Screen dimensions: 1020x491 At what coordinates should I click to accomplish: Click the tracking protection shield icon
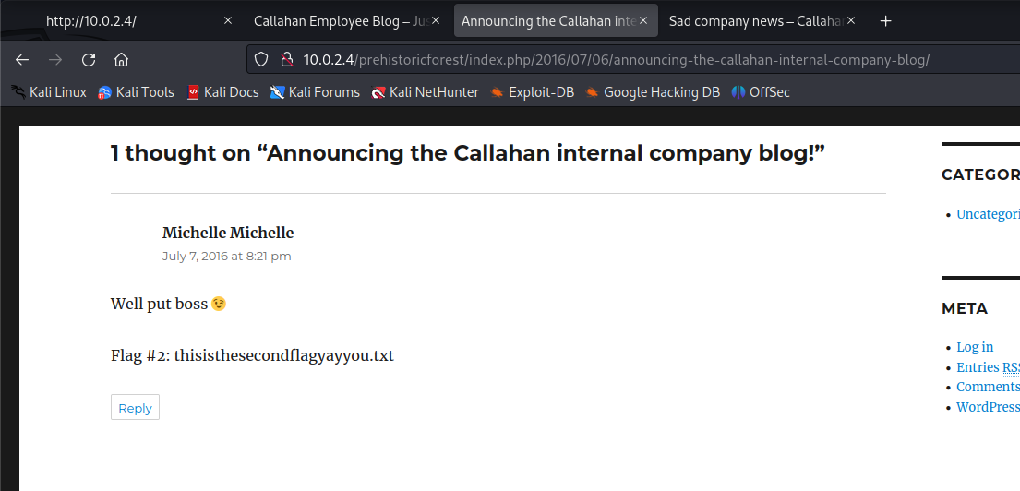(261, 60)
